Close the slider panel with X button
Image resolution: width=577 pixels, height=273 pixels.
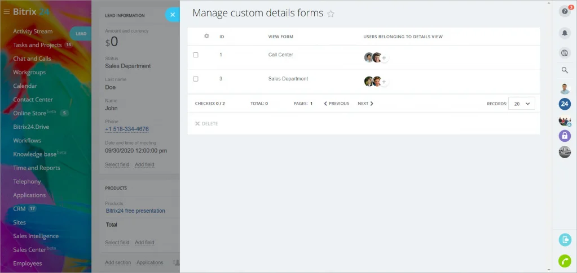click(173, 15)
